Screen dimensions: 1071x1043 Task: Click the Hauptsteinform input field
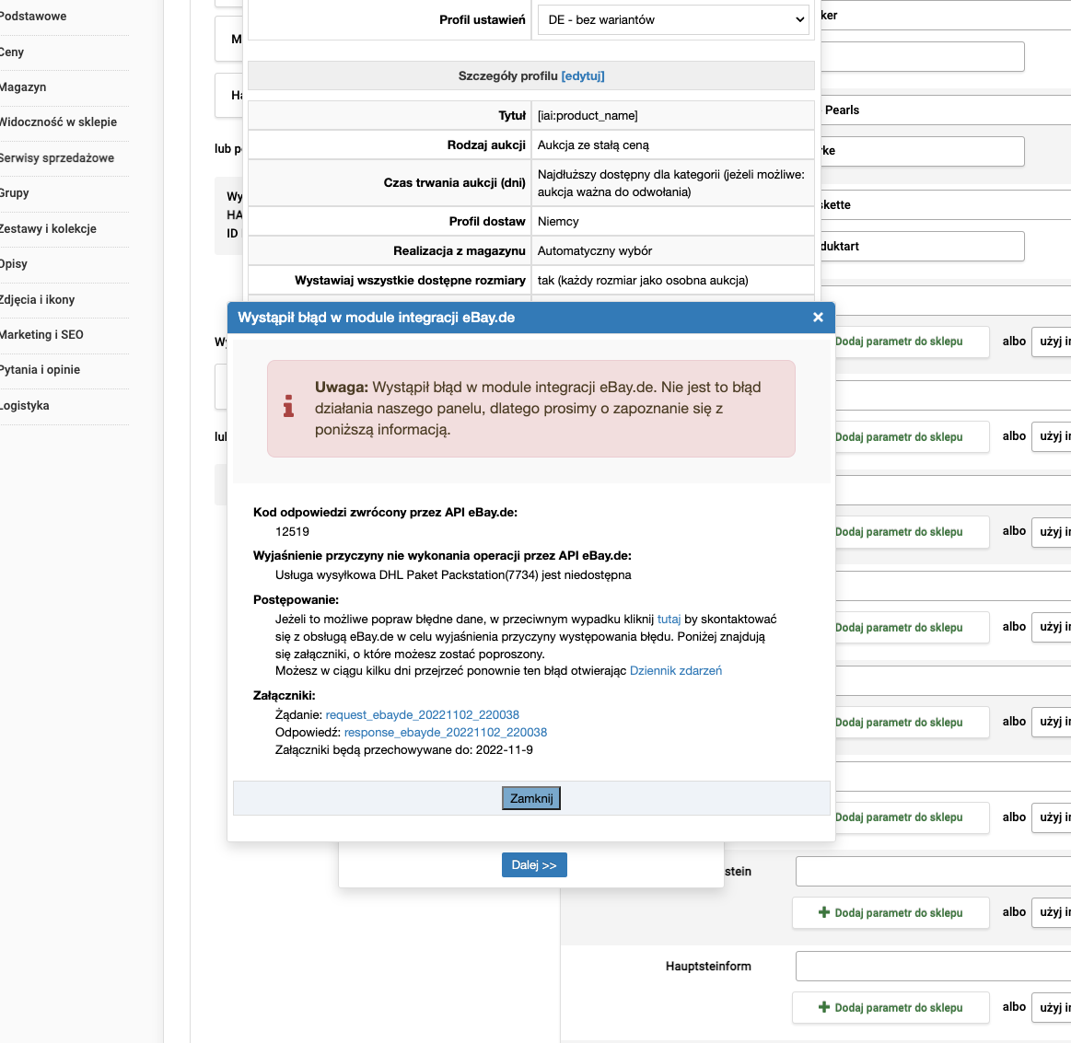coord(933,966)
